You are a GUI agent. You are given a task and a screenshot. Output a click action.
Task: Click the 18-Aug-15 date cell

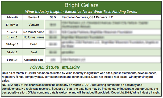pyautogui.click(x=12, y=44)
